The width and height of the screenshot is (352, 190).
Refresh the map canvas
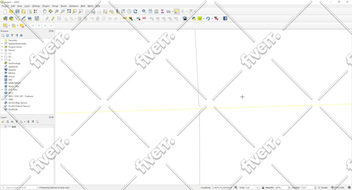(x=136, y=11)
